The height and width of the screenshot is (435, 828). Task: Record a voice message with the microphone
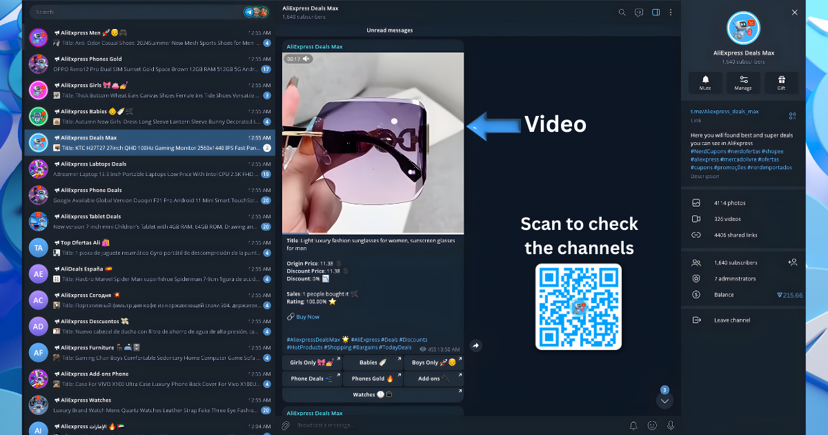(x=670, y=425)
